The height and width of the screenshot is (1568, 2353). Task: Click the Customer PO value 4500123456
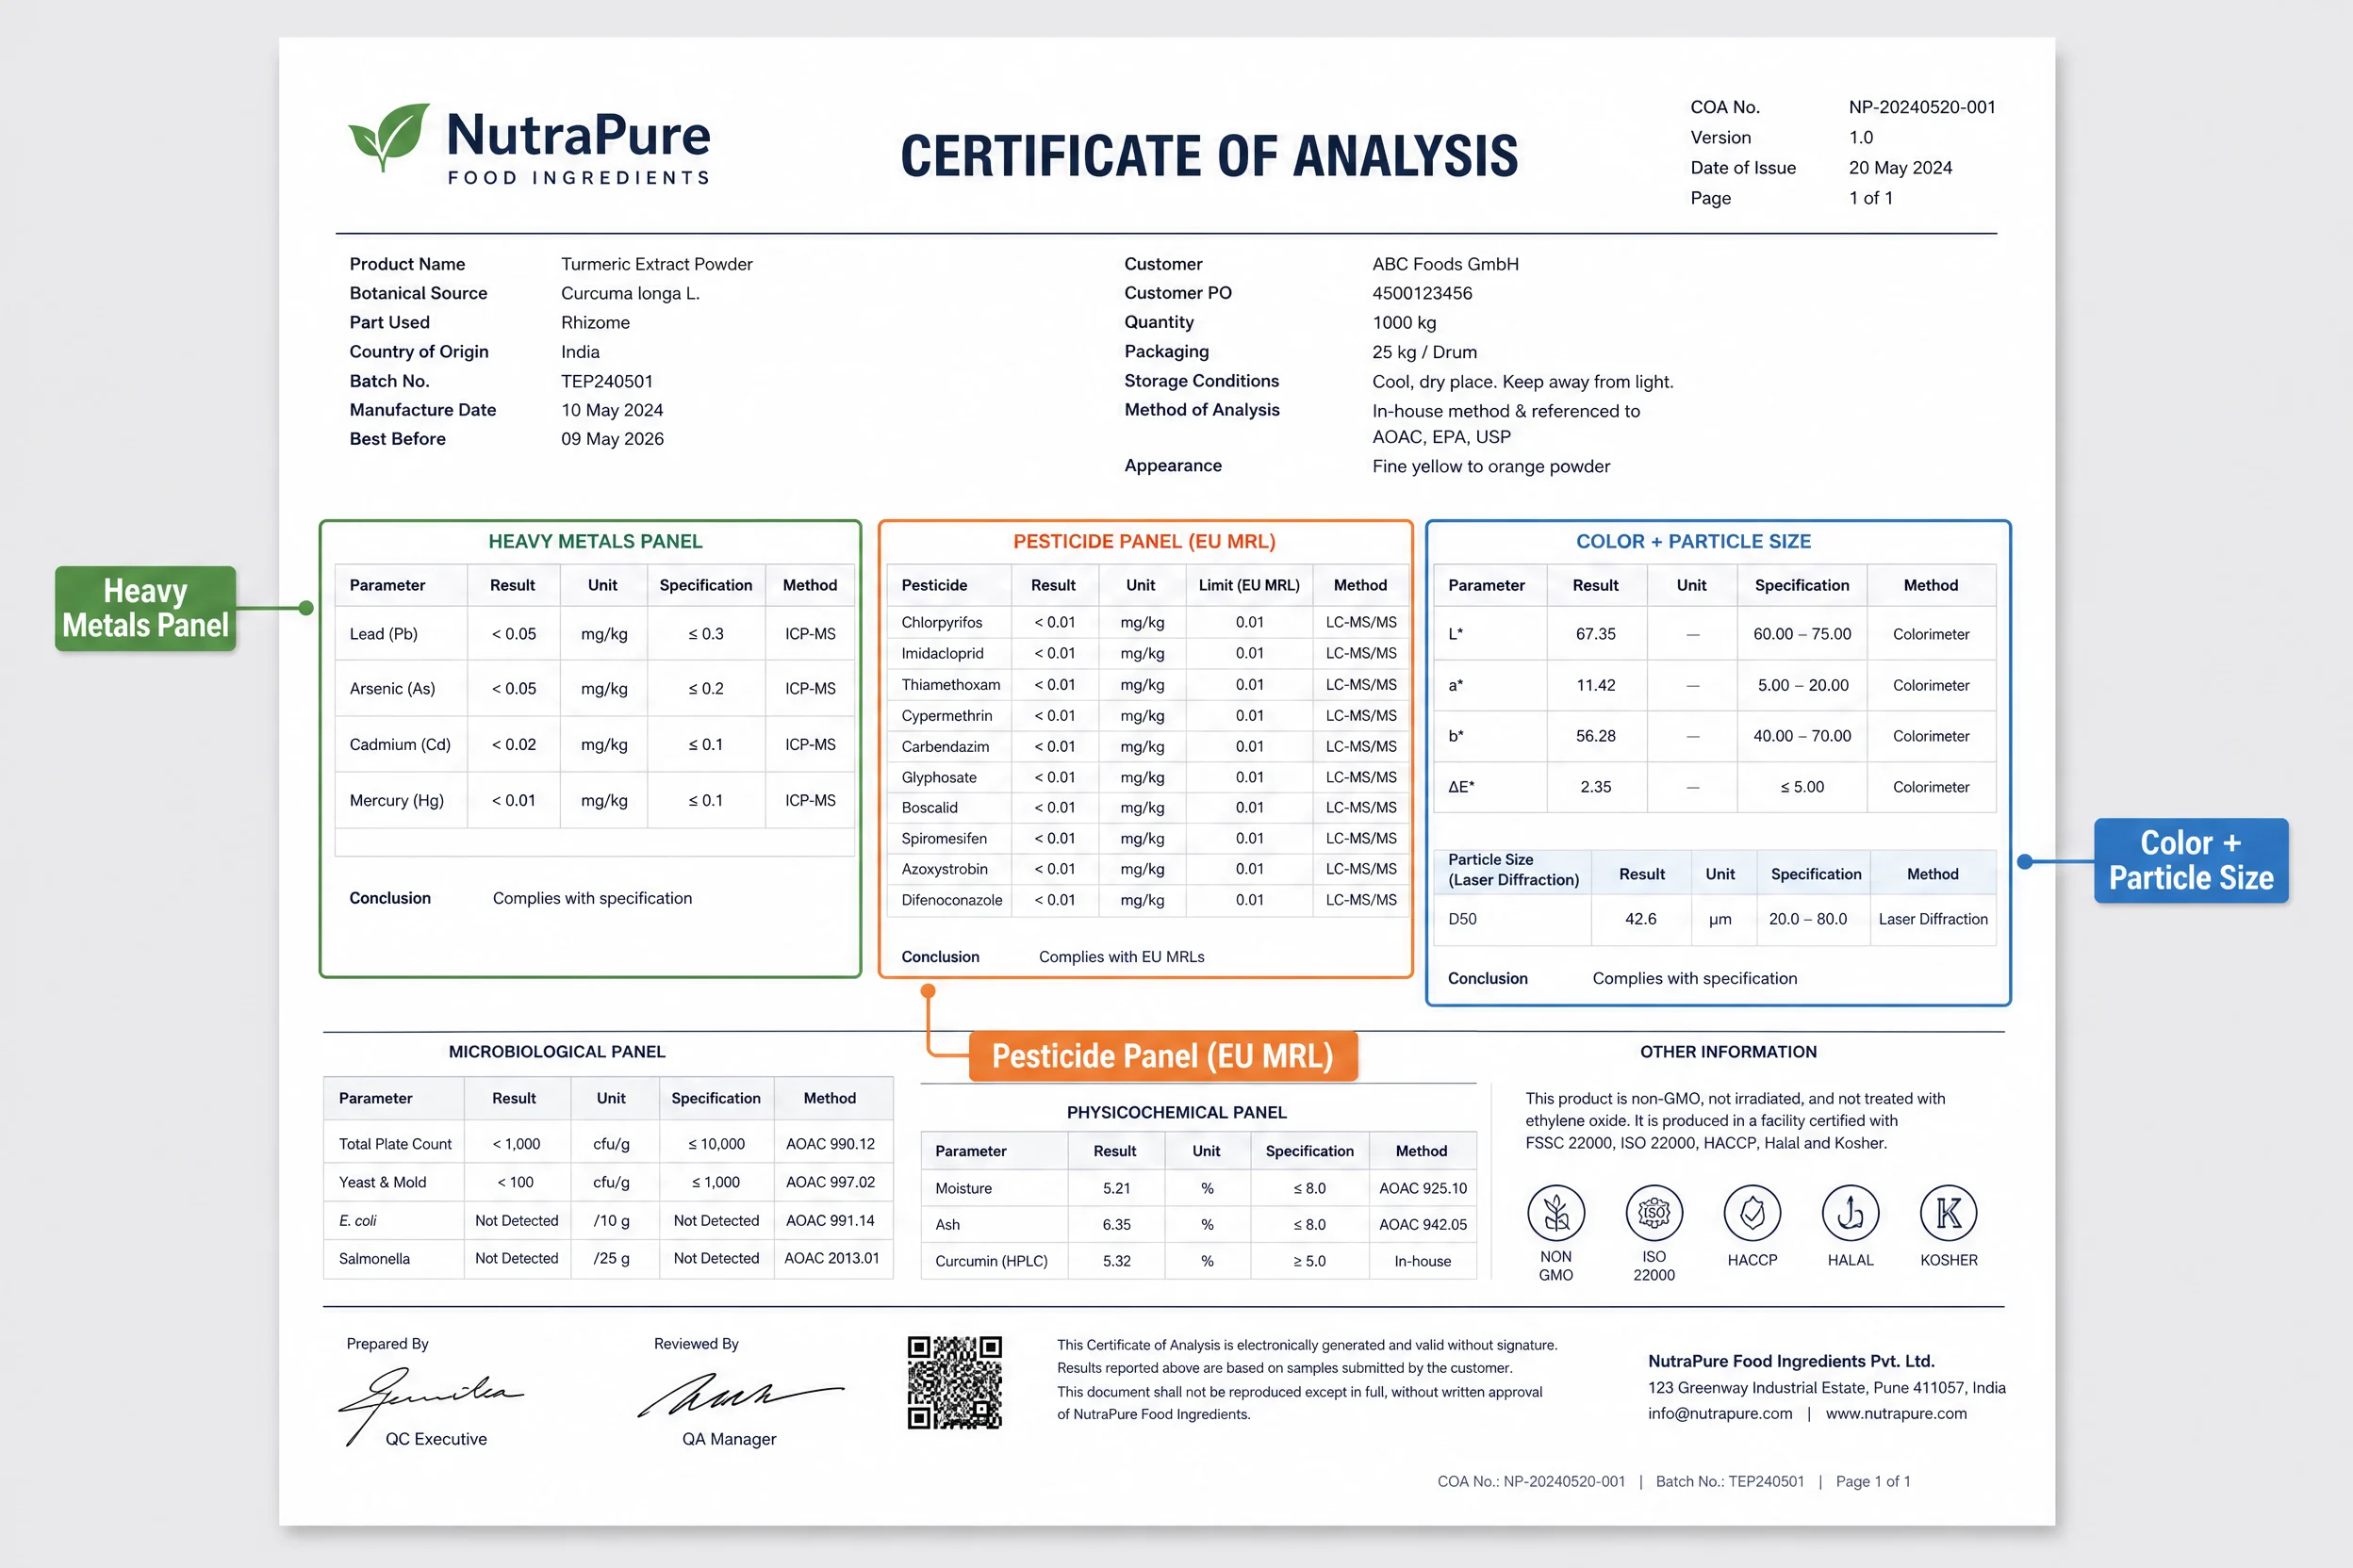[1422, 293]
